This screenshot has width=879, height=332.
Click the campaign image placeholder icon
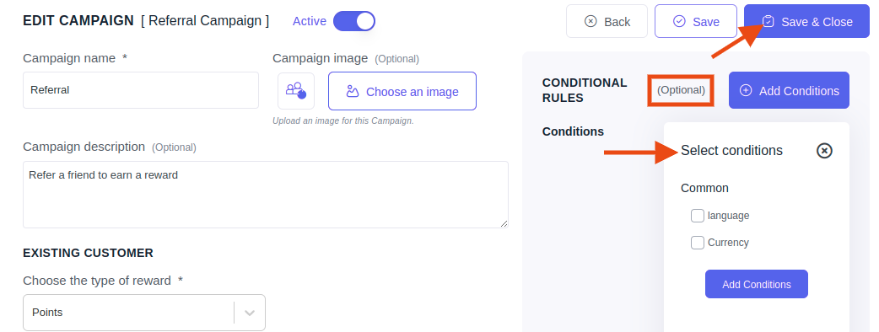[296, 90]
